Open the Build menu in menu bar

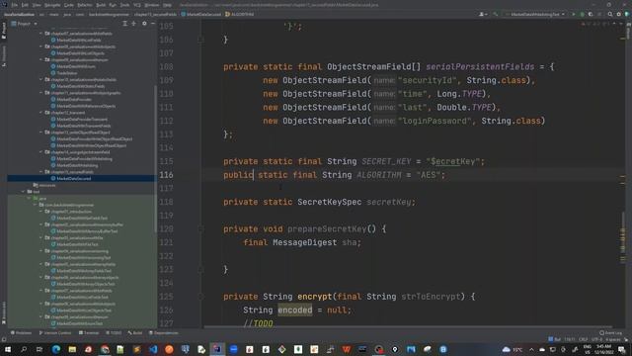[x=101, y=5]
